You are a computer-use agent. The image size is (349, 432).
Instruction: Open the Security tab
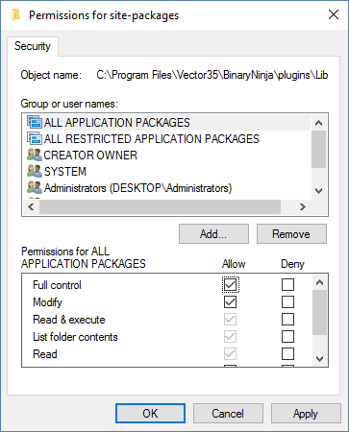(x=33, y=46)
